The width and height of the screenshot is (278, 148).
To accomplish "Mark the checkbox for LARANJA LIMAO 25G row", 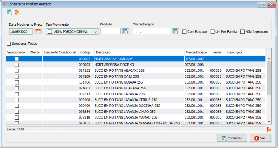I will pyautogui.click(x=17, y=112).
